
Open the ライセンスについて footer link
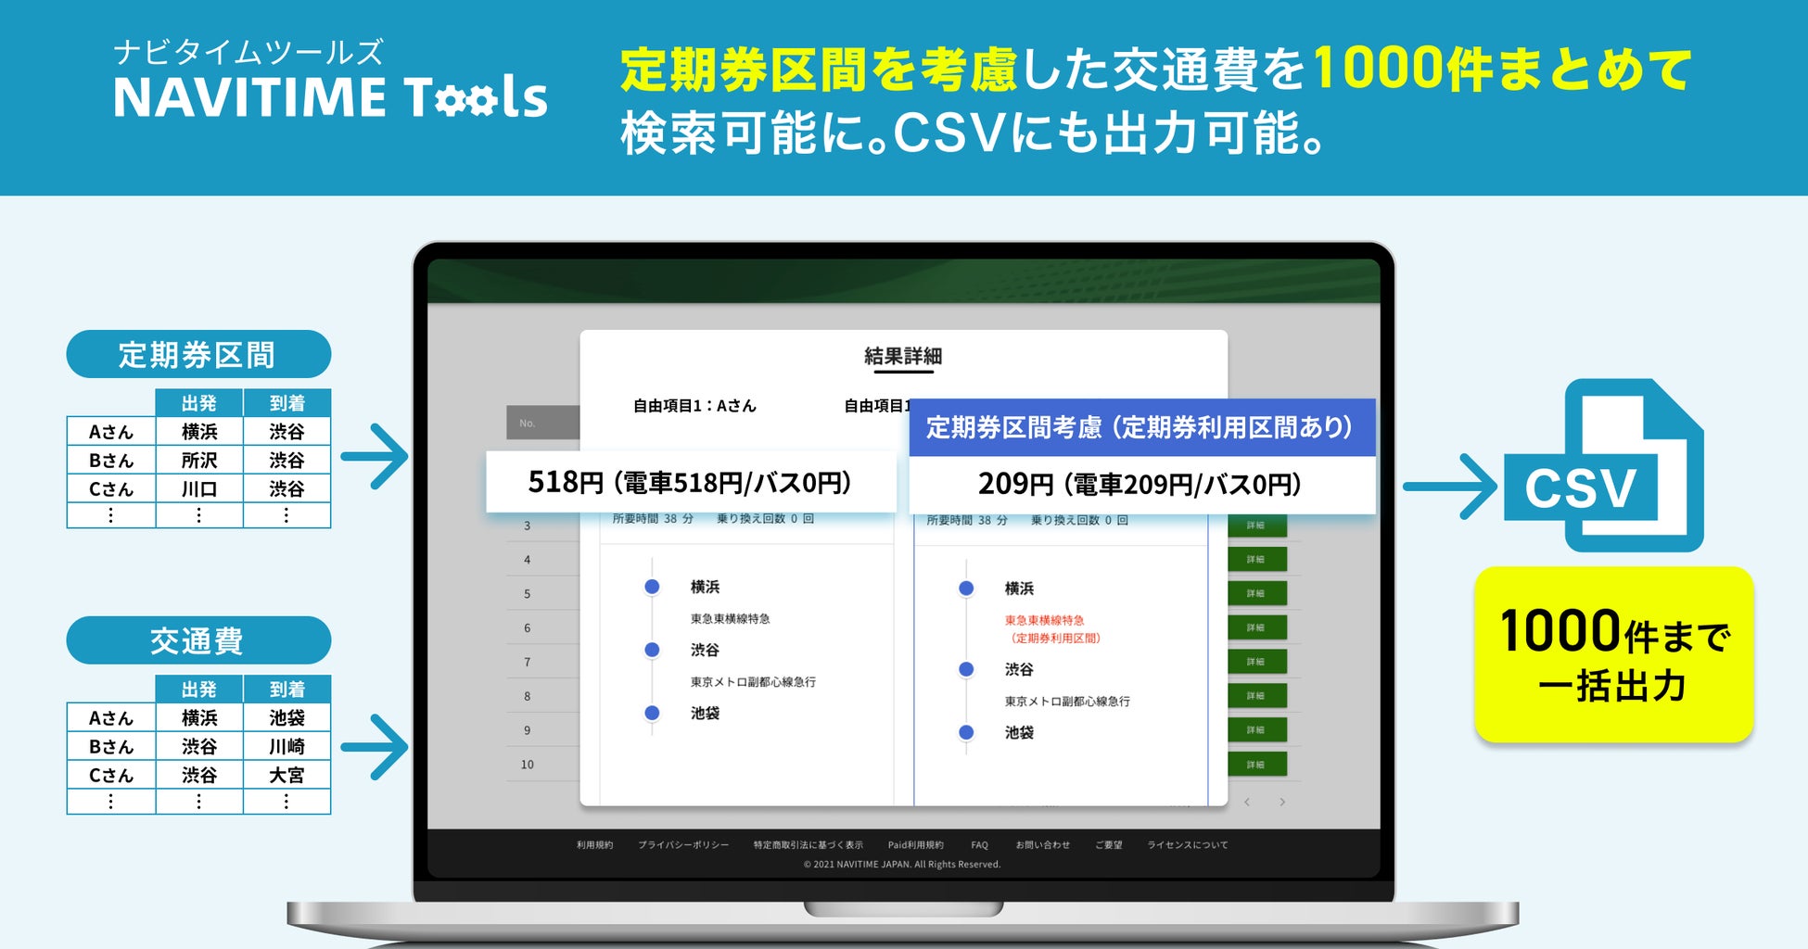click(x=1187, y=845)
